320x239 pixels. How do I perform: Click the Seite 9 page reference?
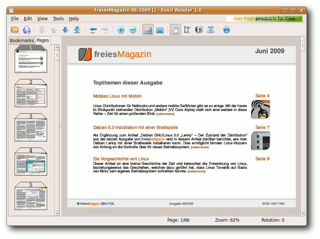coord(262,159)
